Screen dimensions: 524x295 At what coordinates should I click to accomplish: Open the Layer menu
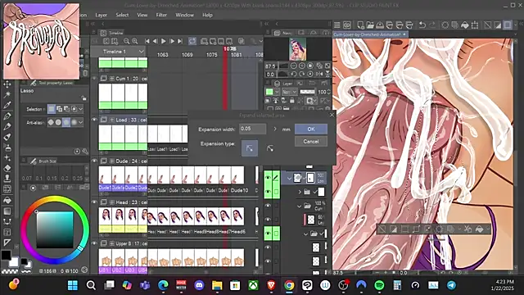(x=101, y=15)
